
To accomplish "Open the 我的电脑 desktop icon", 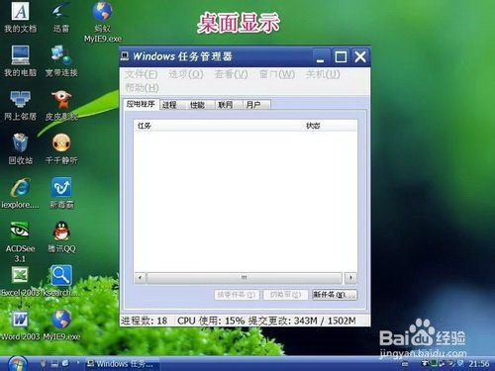I will 21,60.
